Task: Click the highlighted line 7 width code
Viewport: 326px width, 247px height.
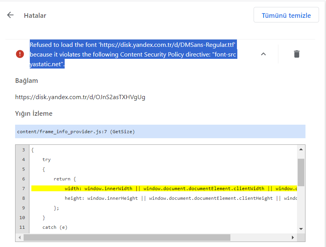Action: (164, 189)
